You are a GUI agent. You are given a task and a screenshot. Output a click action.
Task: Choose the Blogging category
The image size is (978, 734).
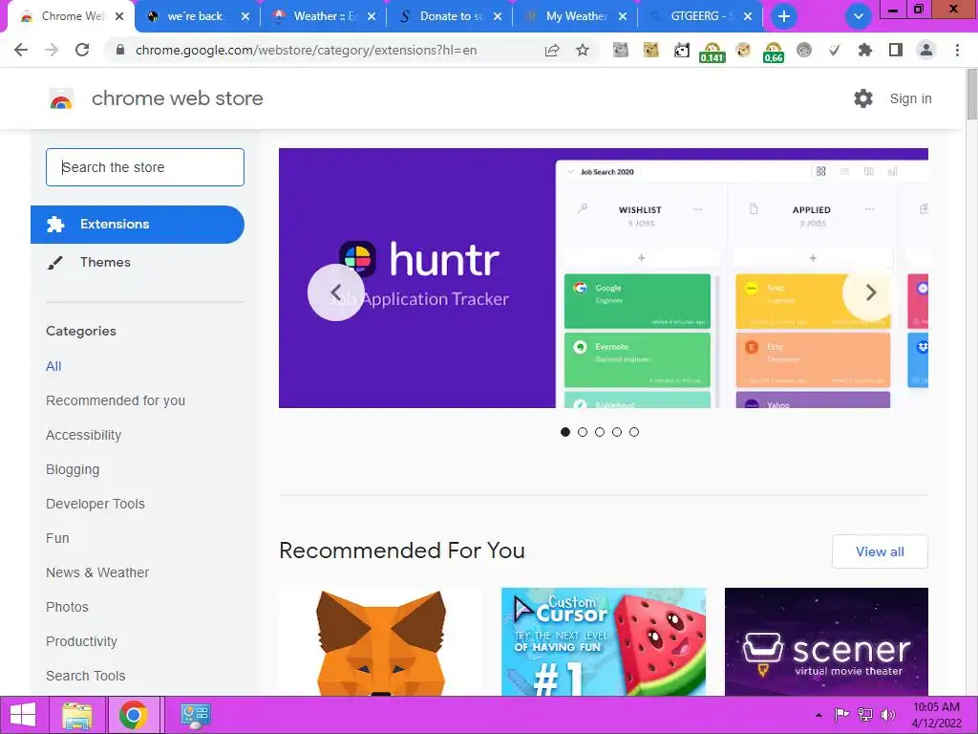pos(73,469)
